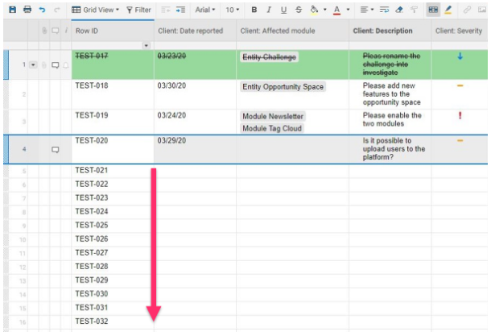Open the Grid View dropdown
Image resolution: width=491 pixels, height=336 pixels.
(x=95, y=10)
